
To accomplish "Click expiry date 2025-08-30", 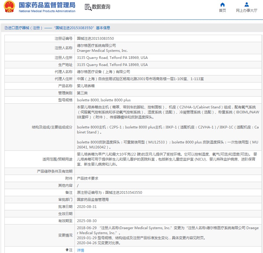I will pos(87,221).
